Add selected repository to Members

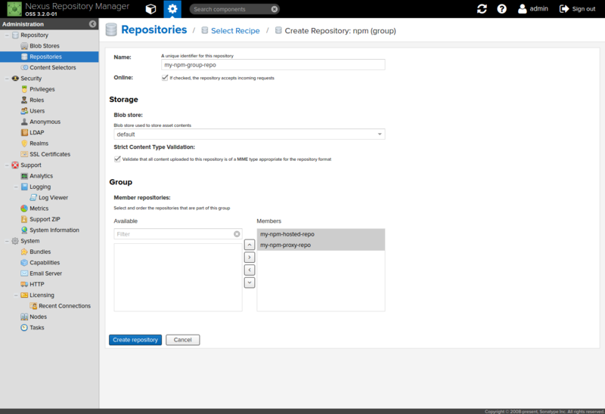coord(250,257)
